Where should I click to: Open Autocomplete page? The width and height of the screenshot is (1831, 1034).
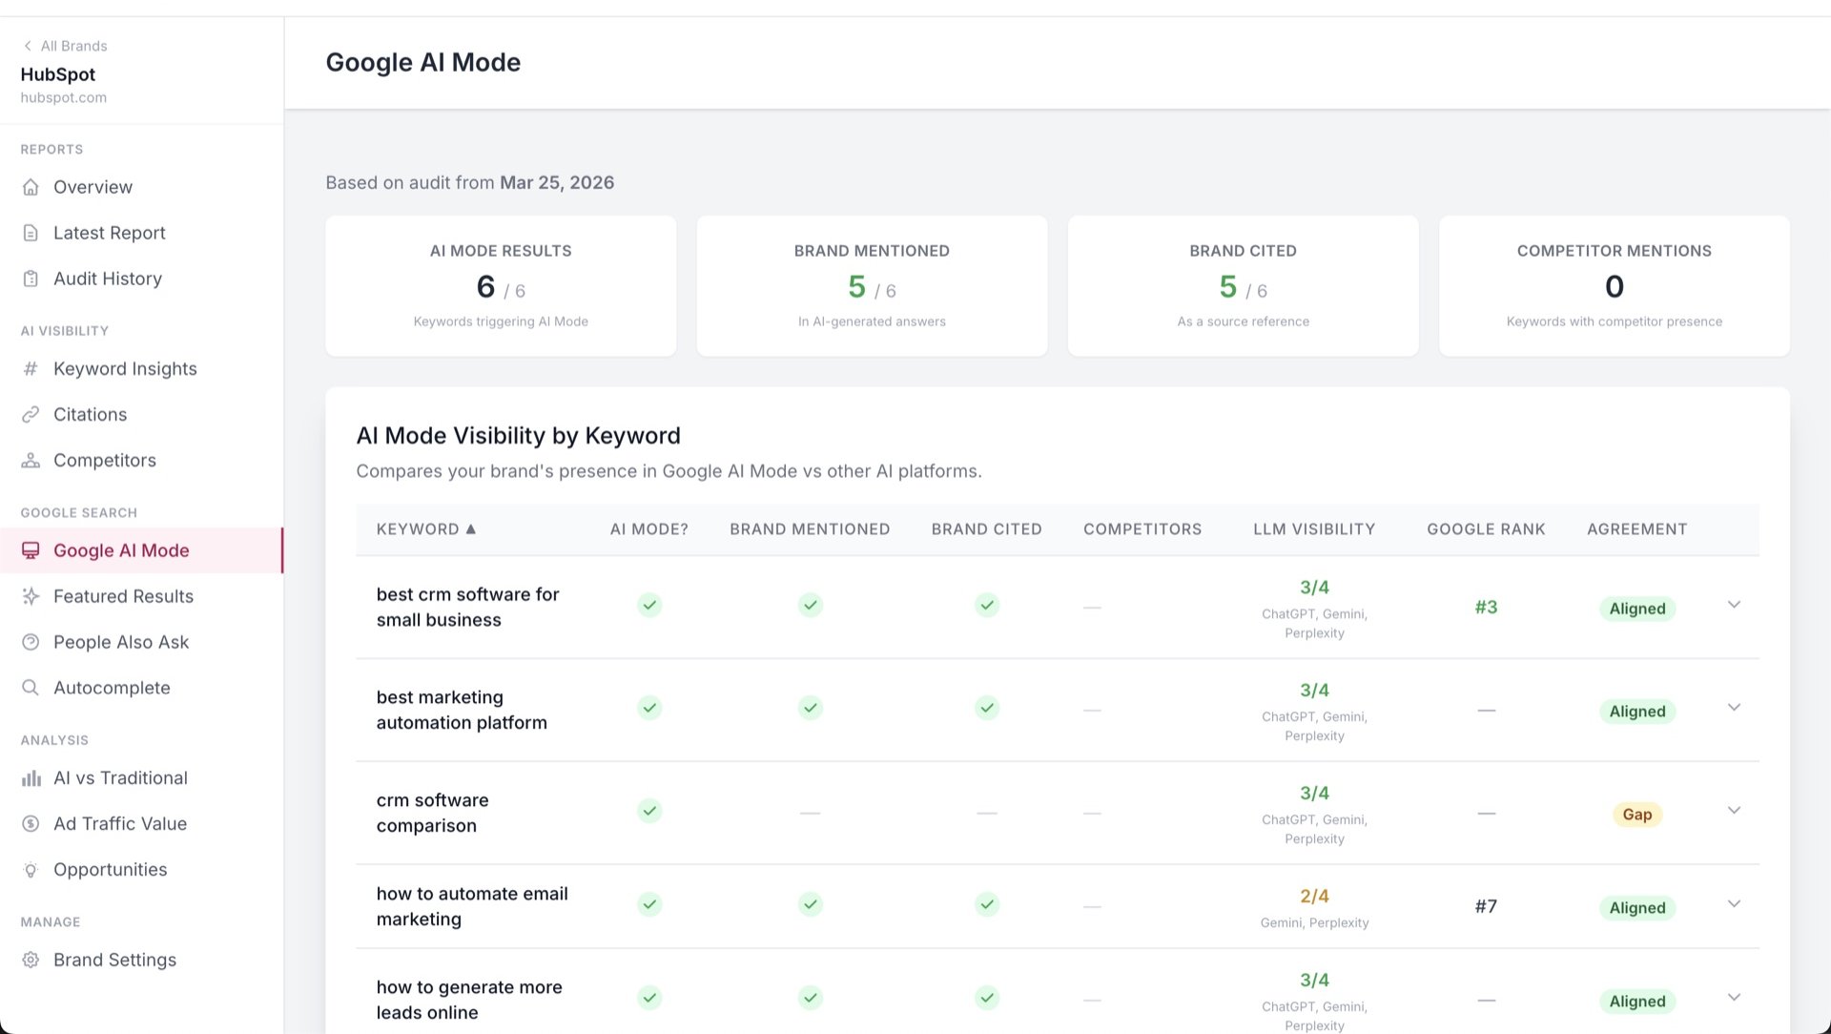tap(141, 688)
